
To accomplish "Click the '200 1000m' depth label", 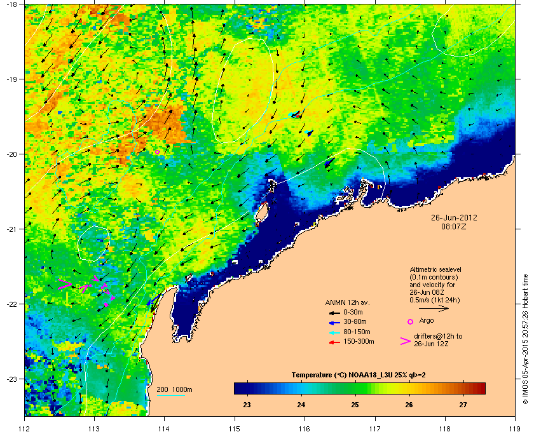I will click(174, 389).
